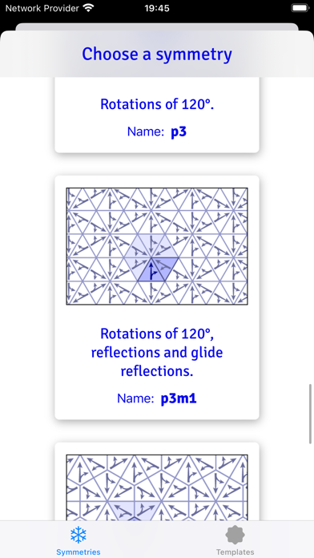Tap the 'Choose a symmetry' header title
The image size is (314, 558).
click(x=157, y=54)
